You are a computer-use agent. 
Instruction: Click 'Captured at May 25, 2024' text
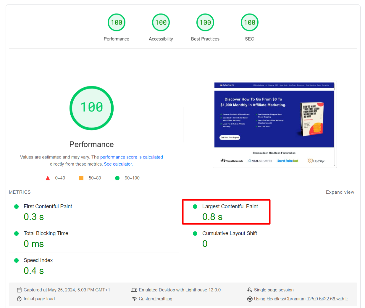[67, 290]
